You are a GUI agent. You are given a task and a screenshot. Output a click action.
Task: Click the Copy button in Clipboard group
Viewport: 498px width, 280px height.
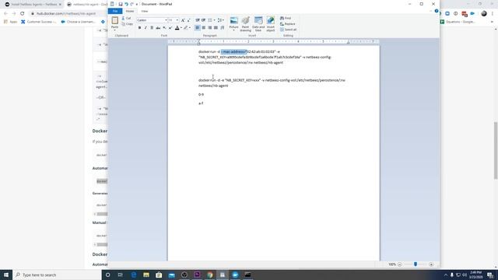click(x=127, y=24)
